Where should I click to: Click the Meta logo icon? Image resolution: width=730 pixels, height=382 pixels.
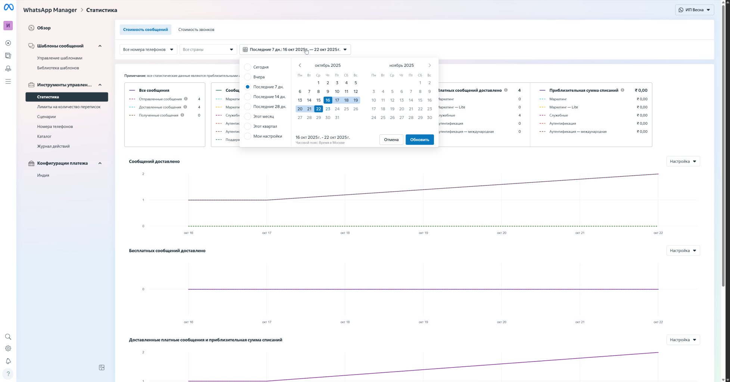(9, 7)
